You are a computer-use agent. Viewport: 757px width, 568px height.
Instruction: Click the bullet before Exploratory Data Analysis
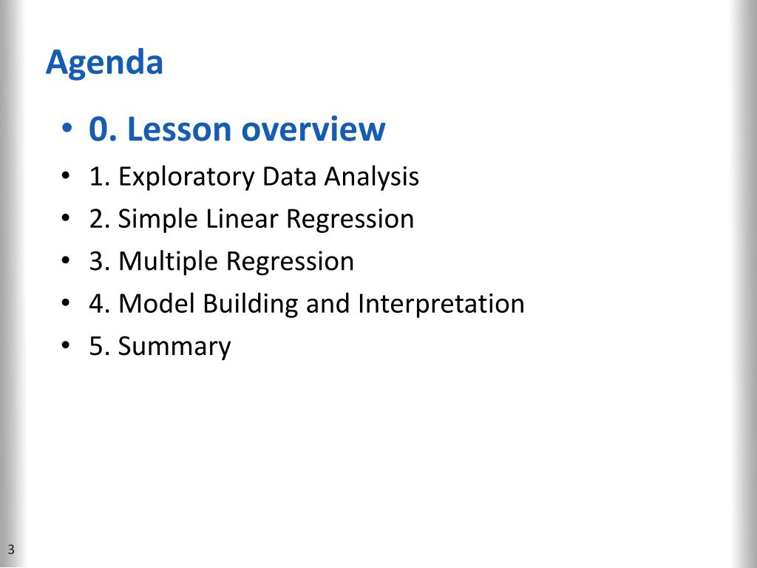click(x=66, y=175)
